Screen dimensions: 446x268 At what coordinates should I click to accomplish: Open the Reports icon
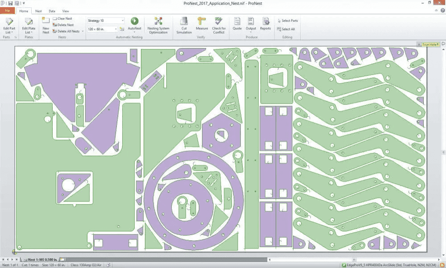(265, 21)
